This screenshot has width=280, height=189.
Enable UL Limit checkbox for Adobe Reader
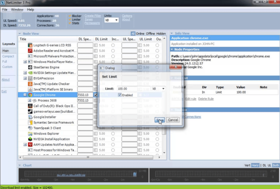140,51
